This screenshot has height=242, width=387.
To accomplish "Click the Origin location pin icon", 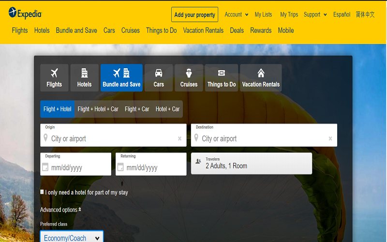I will (x=45, y=138).
